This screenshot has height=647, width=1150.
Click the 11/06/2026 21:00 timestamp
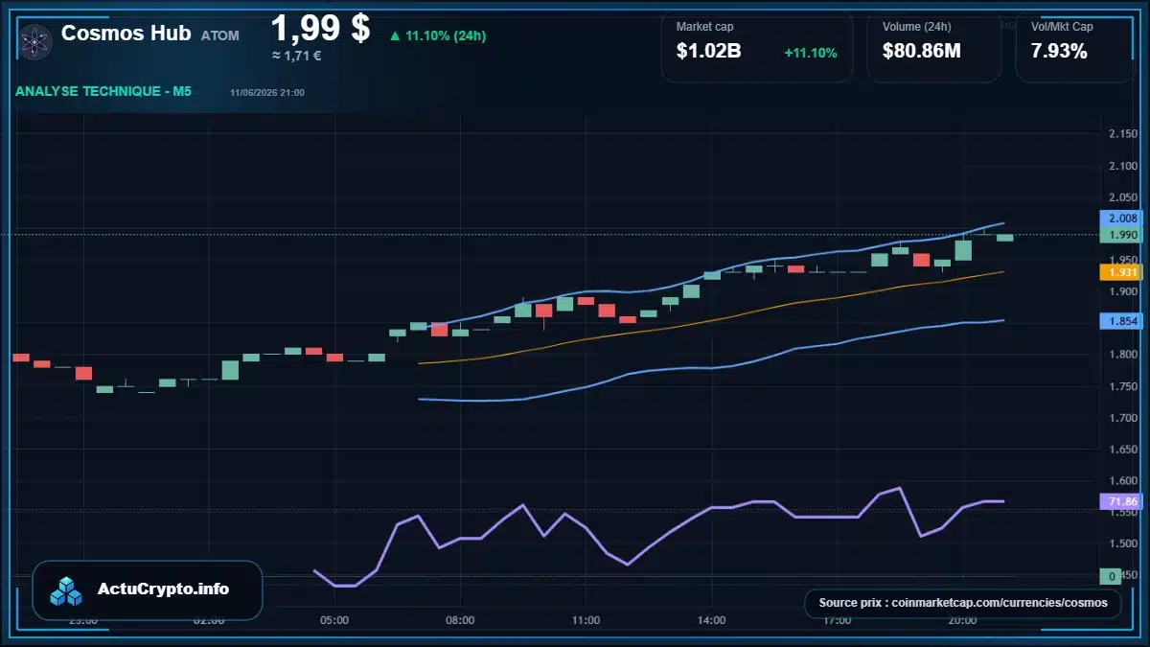267,93
